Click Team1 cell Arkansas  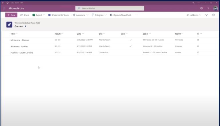[178, 46]
